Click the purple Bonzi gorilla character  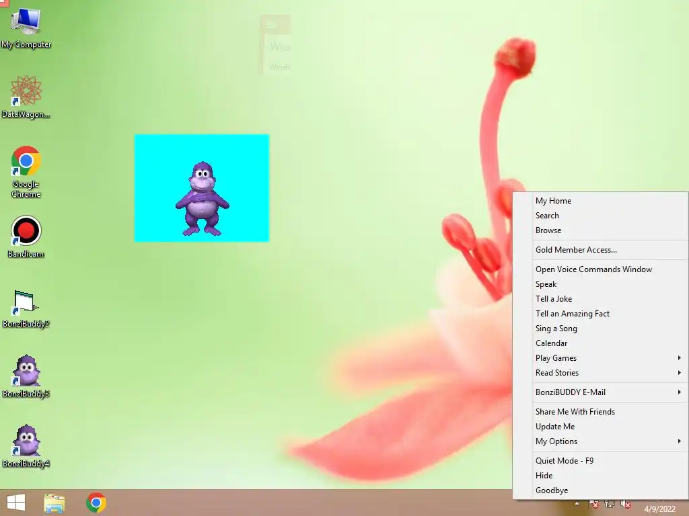[x=202, y=199]
